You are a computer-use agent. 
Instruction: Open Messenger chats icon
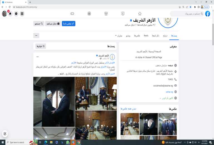[16, 14]
